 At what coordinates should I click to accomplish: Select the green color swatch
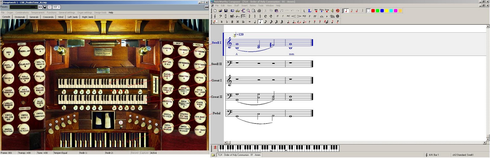pos(378,11)
